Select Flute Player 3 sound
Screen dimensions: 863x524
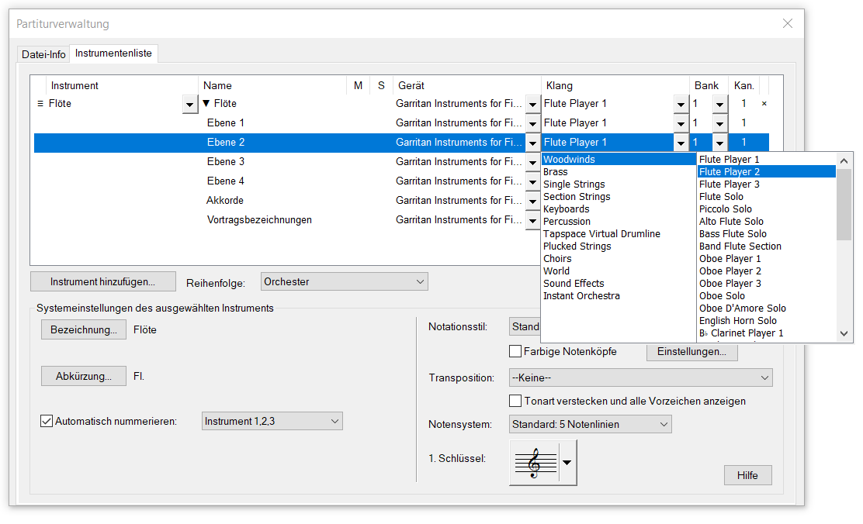click(767, 184)
